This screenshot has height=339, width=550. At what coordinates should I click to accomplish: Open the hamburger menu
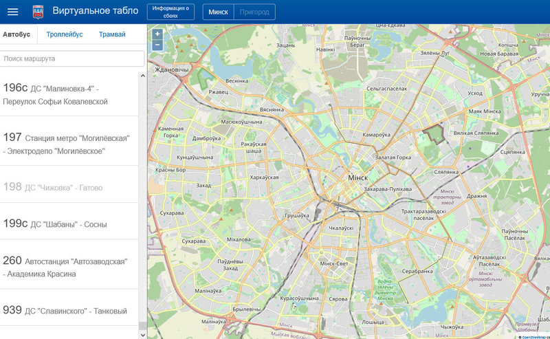12,12
